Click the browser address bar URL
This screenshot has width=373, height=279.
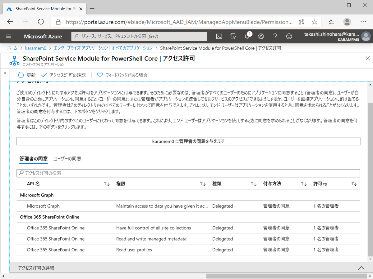(x=179, y=22)
